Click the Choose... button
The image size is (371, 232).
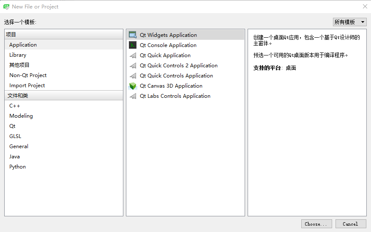point(316,224)
